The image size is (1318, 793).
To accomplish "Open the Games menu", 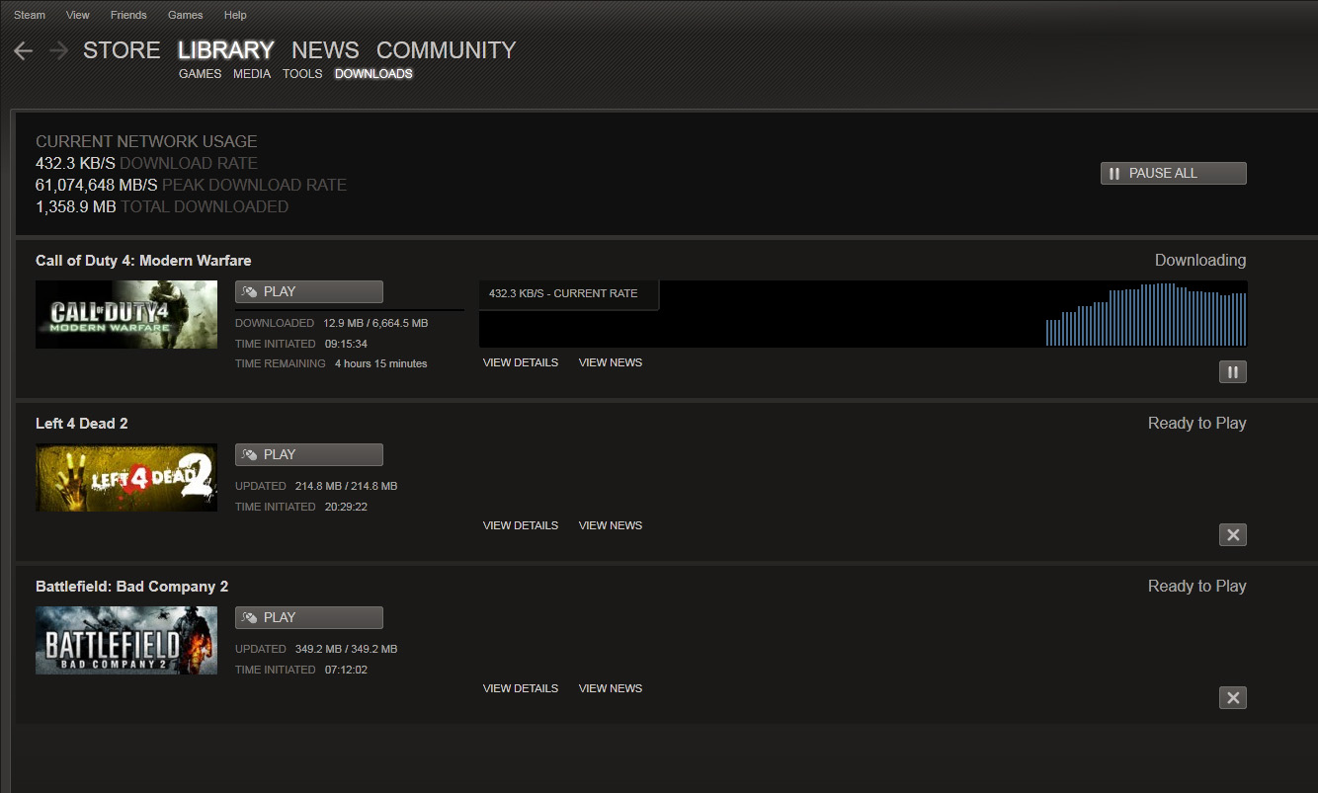I will 185,15.
